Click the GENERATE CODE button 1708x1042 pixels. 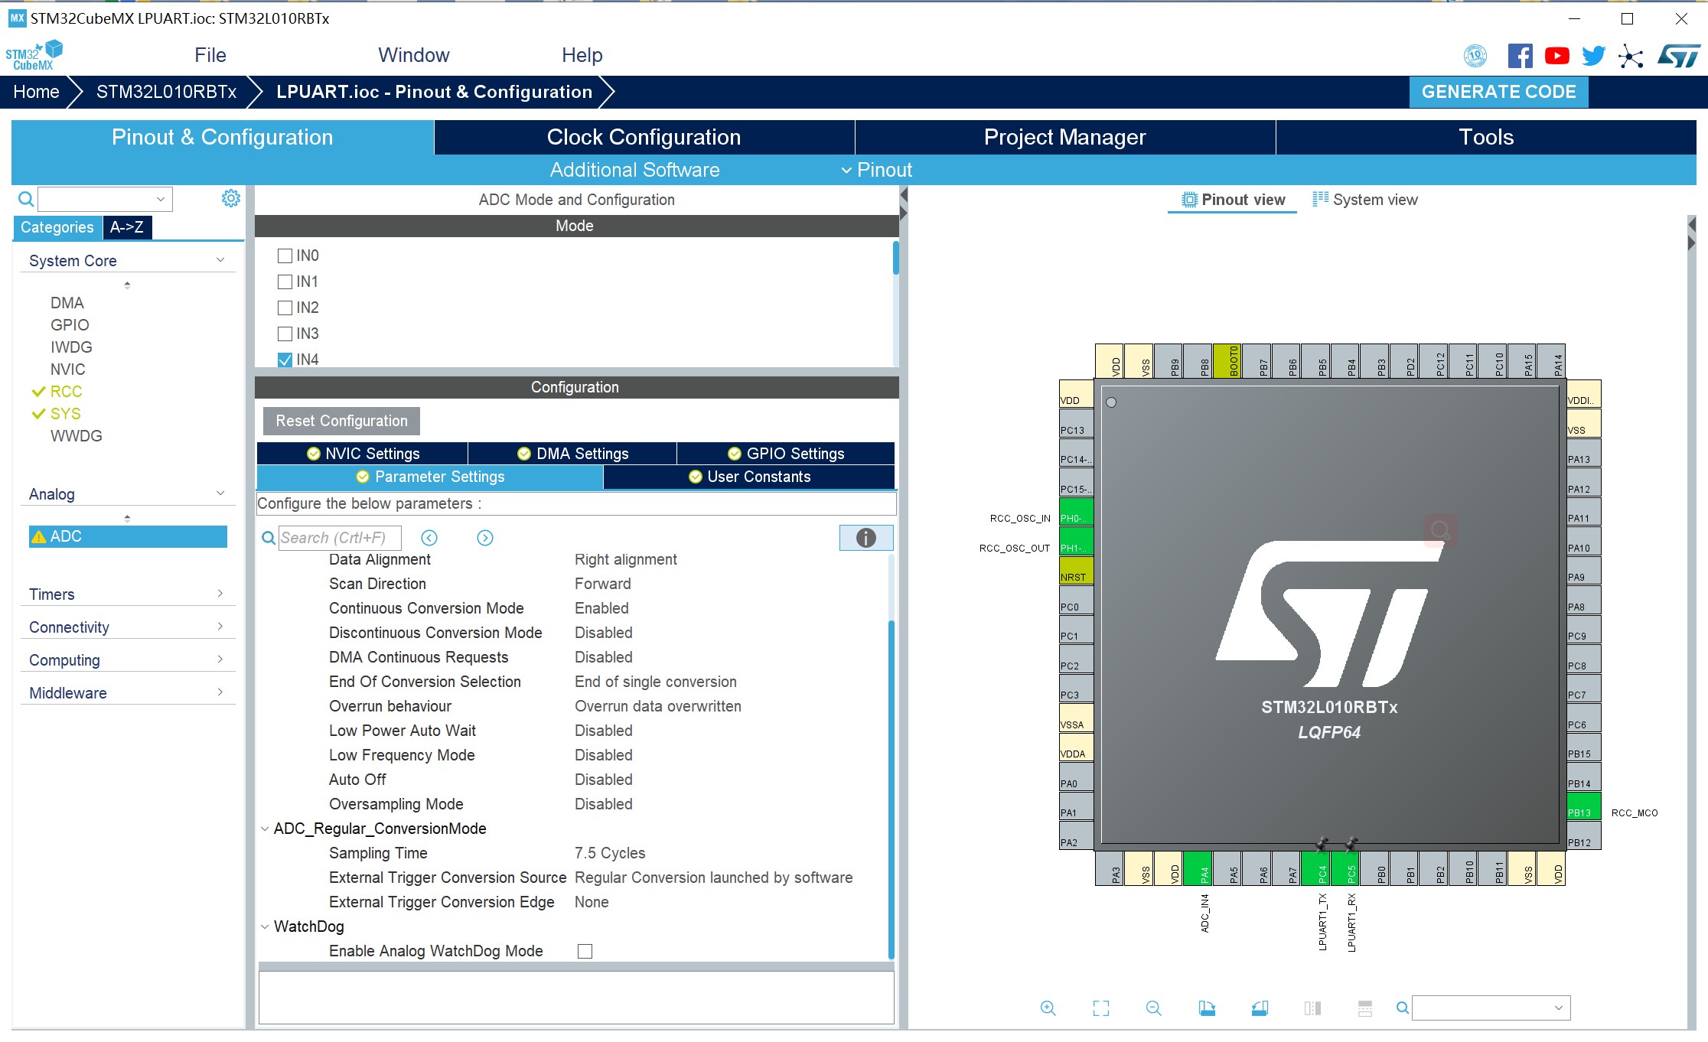(1498, 91)
